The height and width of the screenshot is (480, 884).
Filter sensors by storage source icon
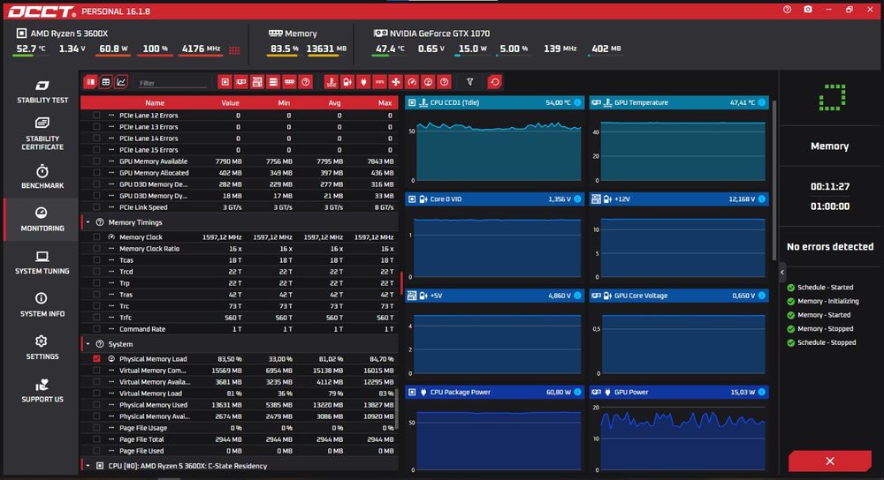coord(273,82)
